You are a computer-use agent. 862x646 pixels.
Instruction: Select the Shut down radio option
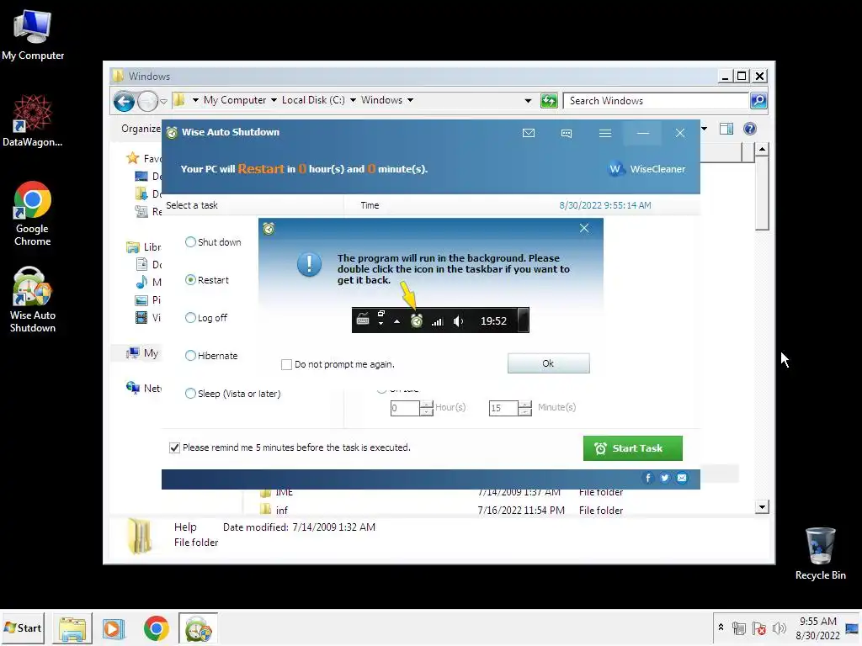[x=213, y=242]
